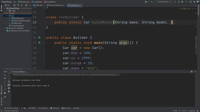This screenshot has width=200, height=112.
Task: Click Project panel horizontal scrollbar
Action: click(13, 69)
